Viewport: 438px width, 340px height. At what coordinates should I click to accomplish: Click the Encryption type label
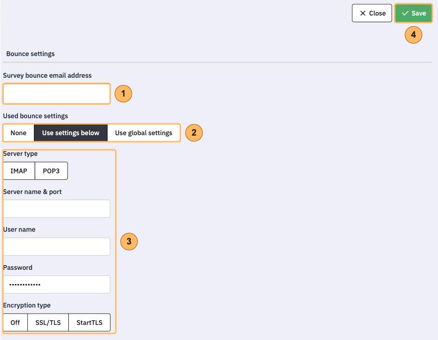(x=27, y=305)
